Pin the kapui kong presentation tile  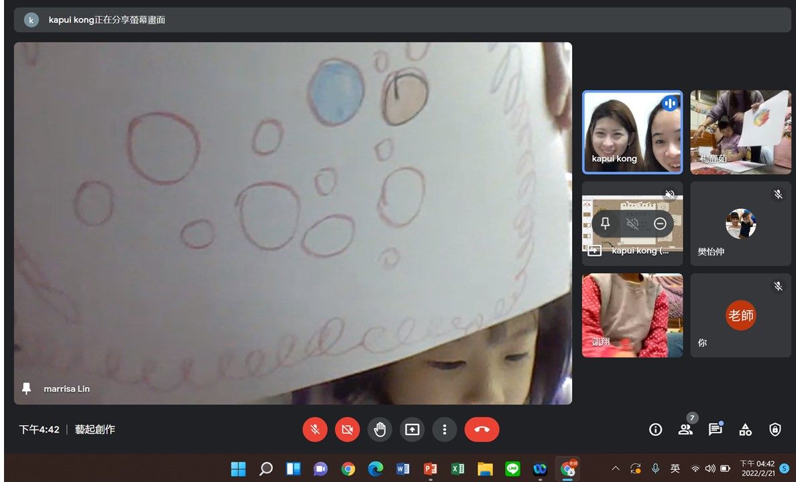605,224
